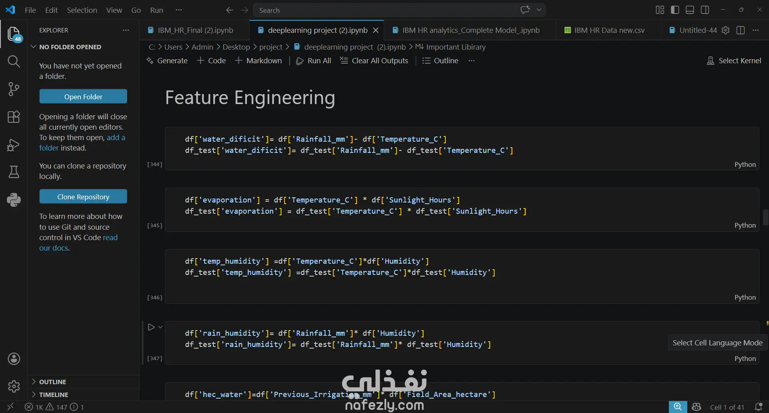Open notebook toolbar more actions ellipsis

pos(471,60)
